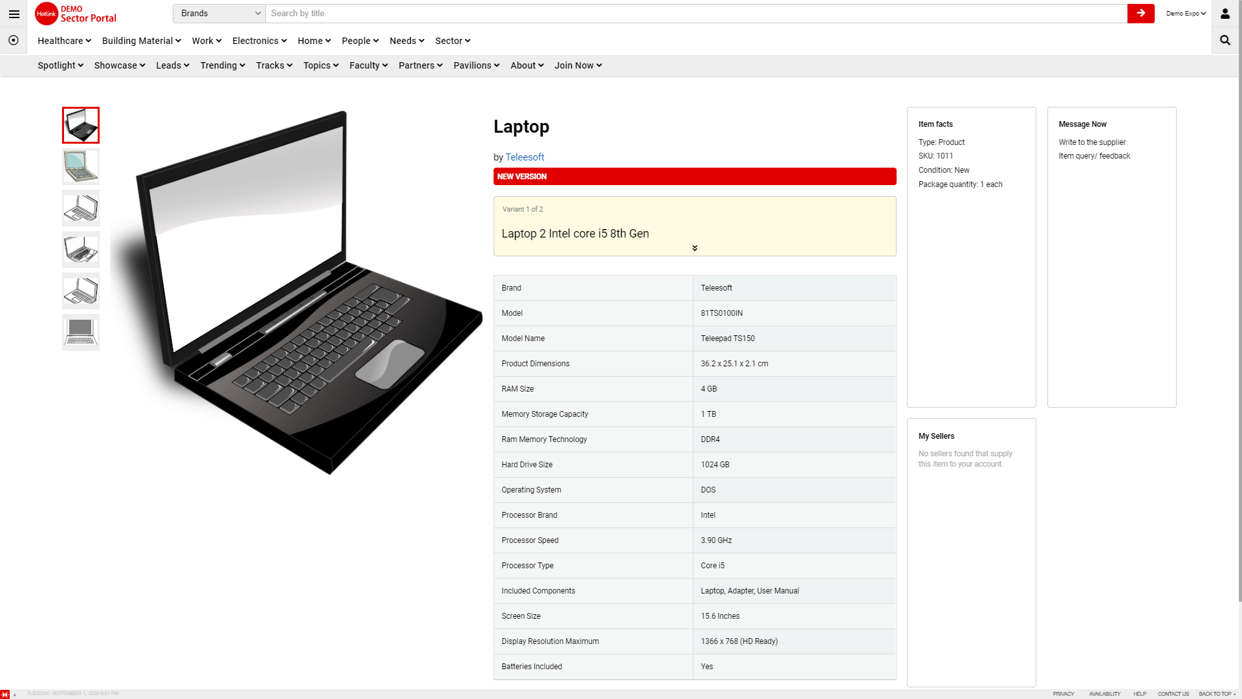Click the SKU: 1011 item fact

[935, 156]
